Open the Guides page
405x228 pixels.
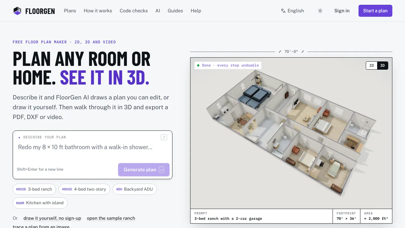pyautogui.click(x=175, y=11)
